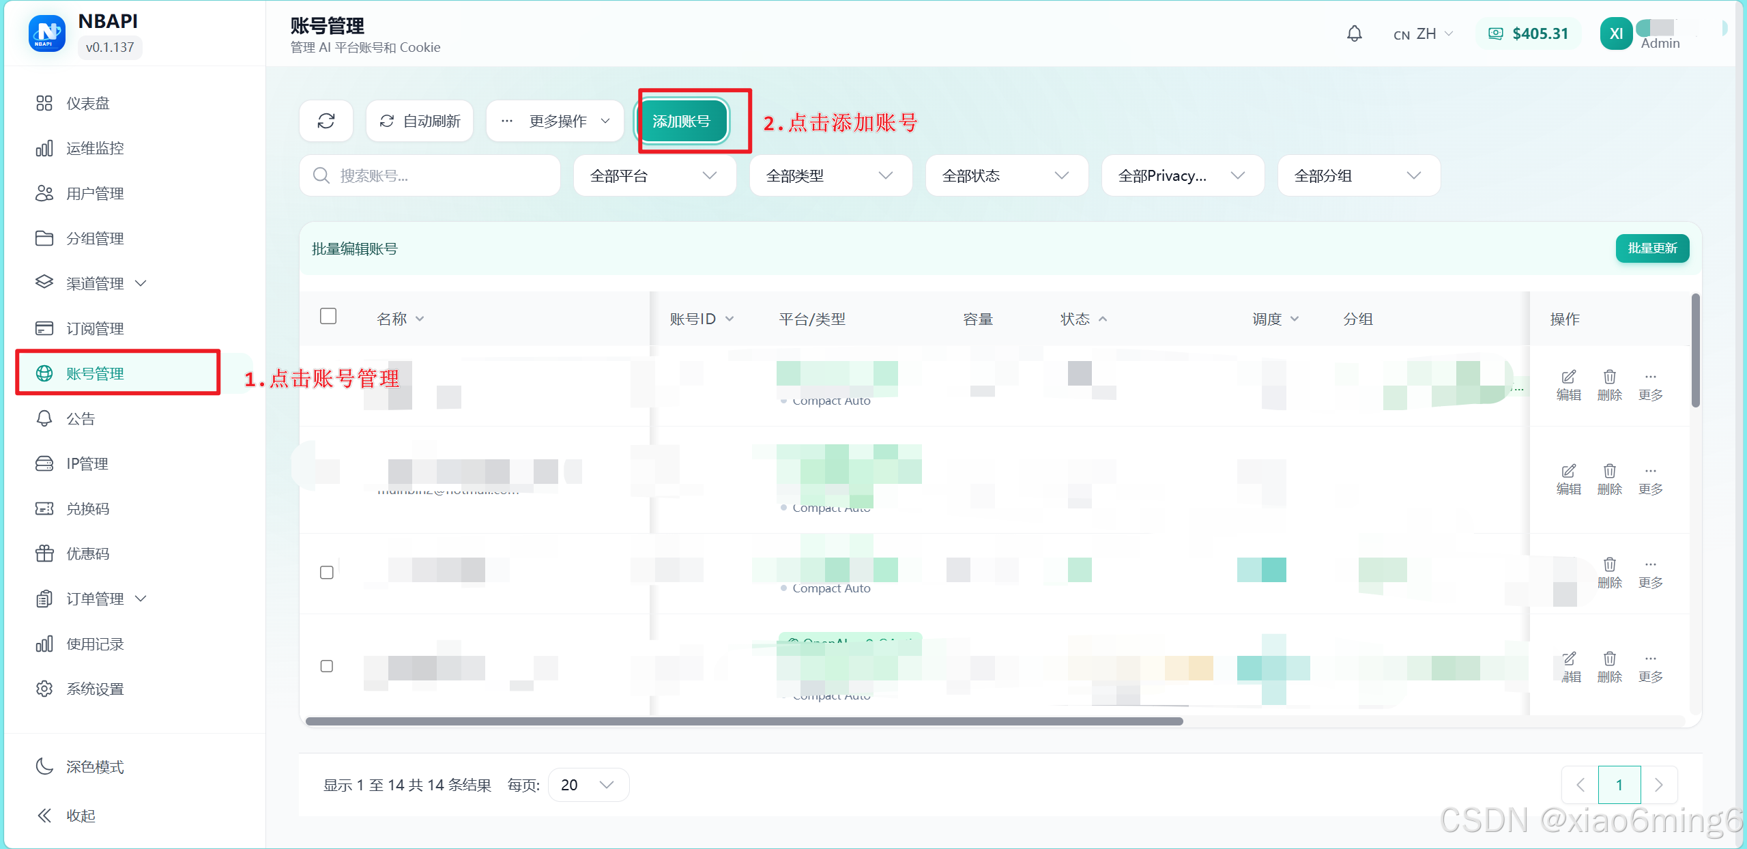1747x849 pixels.
Task: Focus the 搜索账号 search field
Action: coord(430,175)
